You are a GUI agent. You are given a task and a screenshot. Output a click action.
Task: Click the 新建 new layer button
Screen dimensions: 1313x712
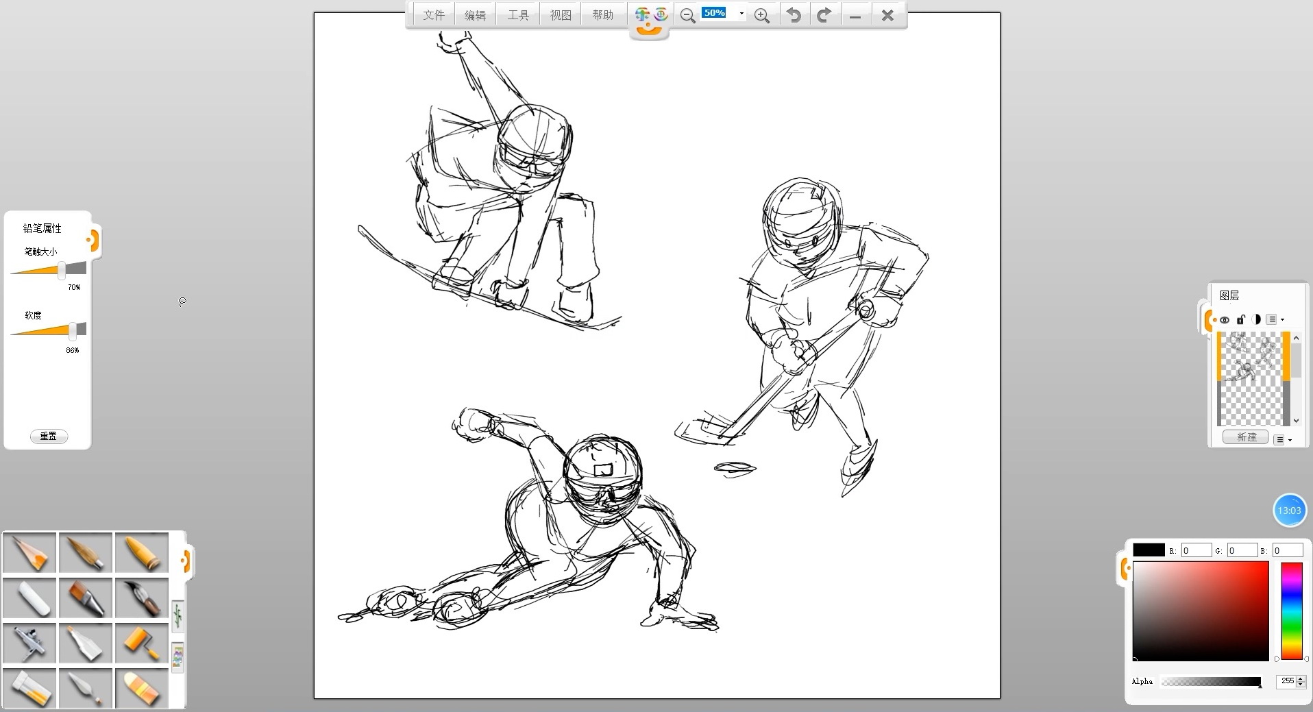click(1247, 437)
